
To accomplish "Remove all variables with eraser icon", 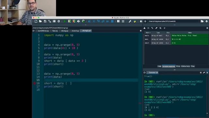I will tap(156, 28).
